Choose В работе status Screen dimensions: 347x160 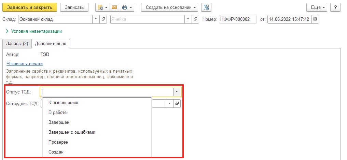[97, 113]
